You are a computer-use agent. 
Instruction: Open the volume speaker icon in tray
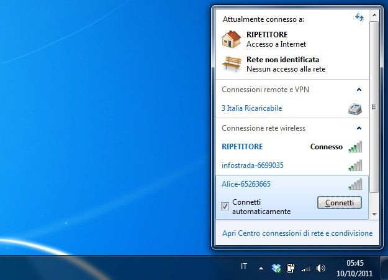(x=321, y=268)
